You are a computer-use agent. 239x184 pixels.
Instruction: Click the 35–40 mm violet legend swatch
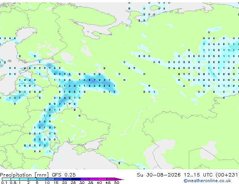click(x=93, y=179)
